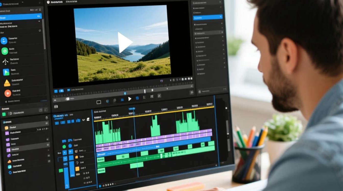
Task: Toggle the green circle button in track controls
Action: pos(64,146)
